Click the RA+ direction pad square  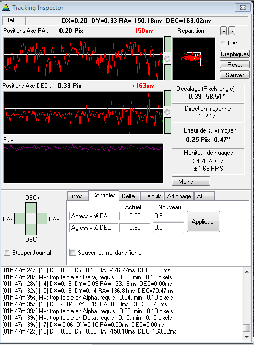click(42, 219)
